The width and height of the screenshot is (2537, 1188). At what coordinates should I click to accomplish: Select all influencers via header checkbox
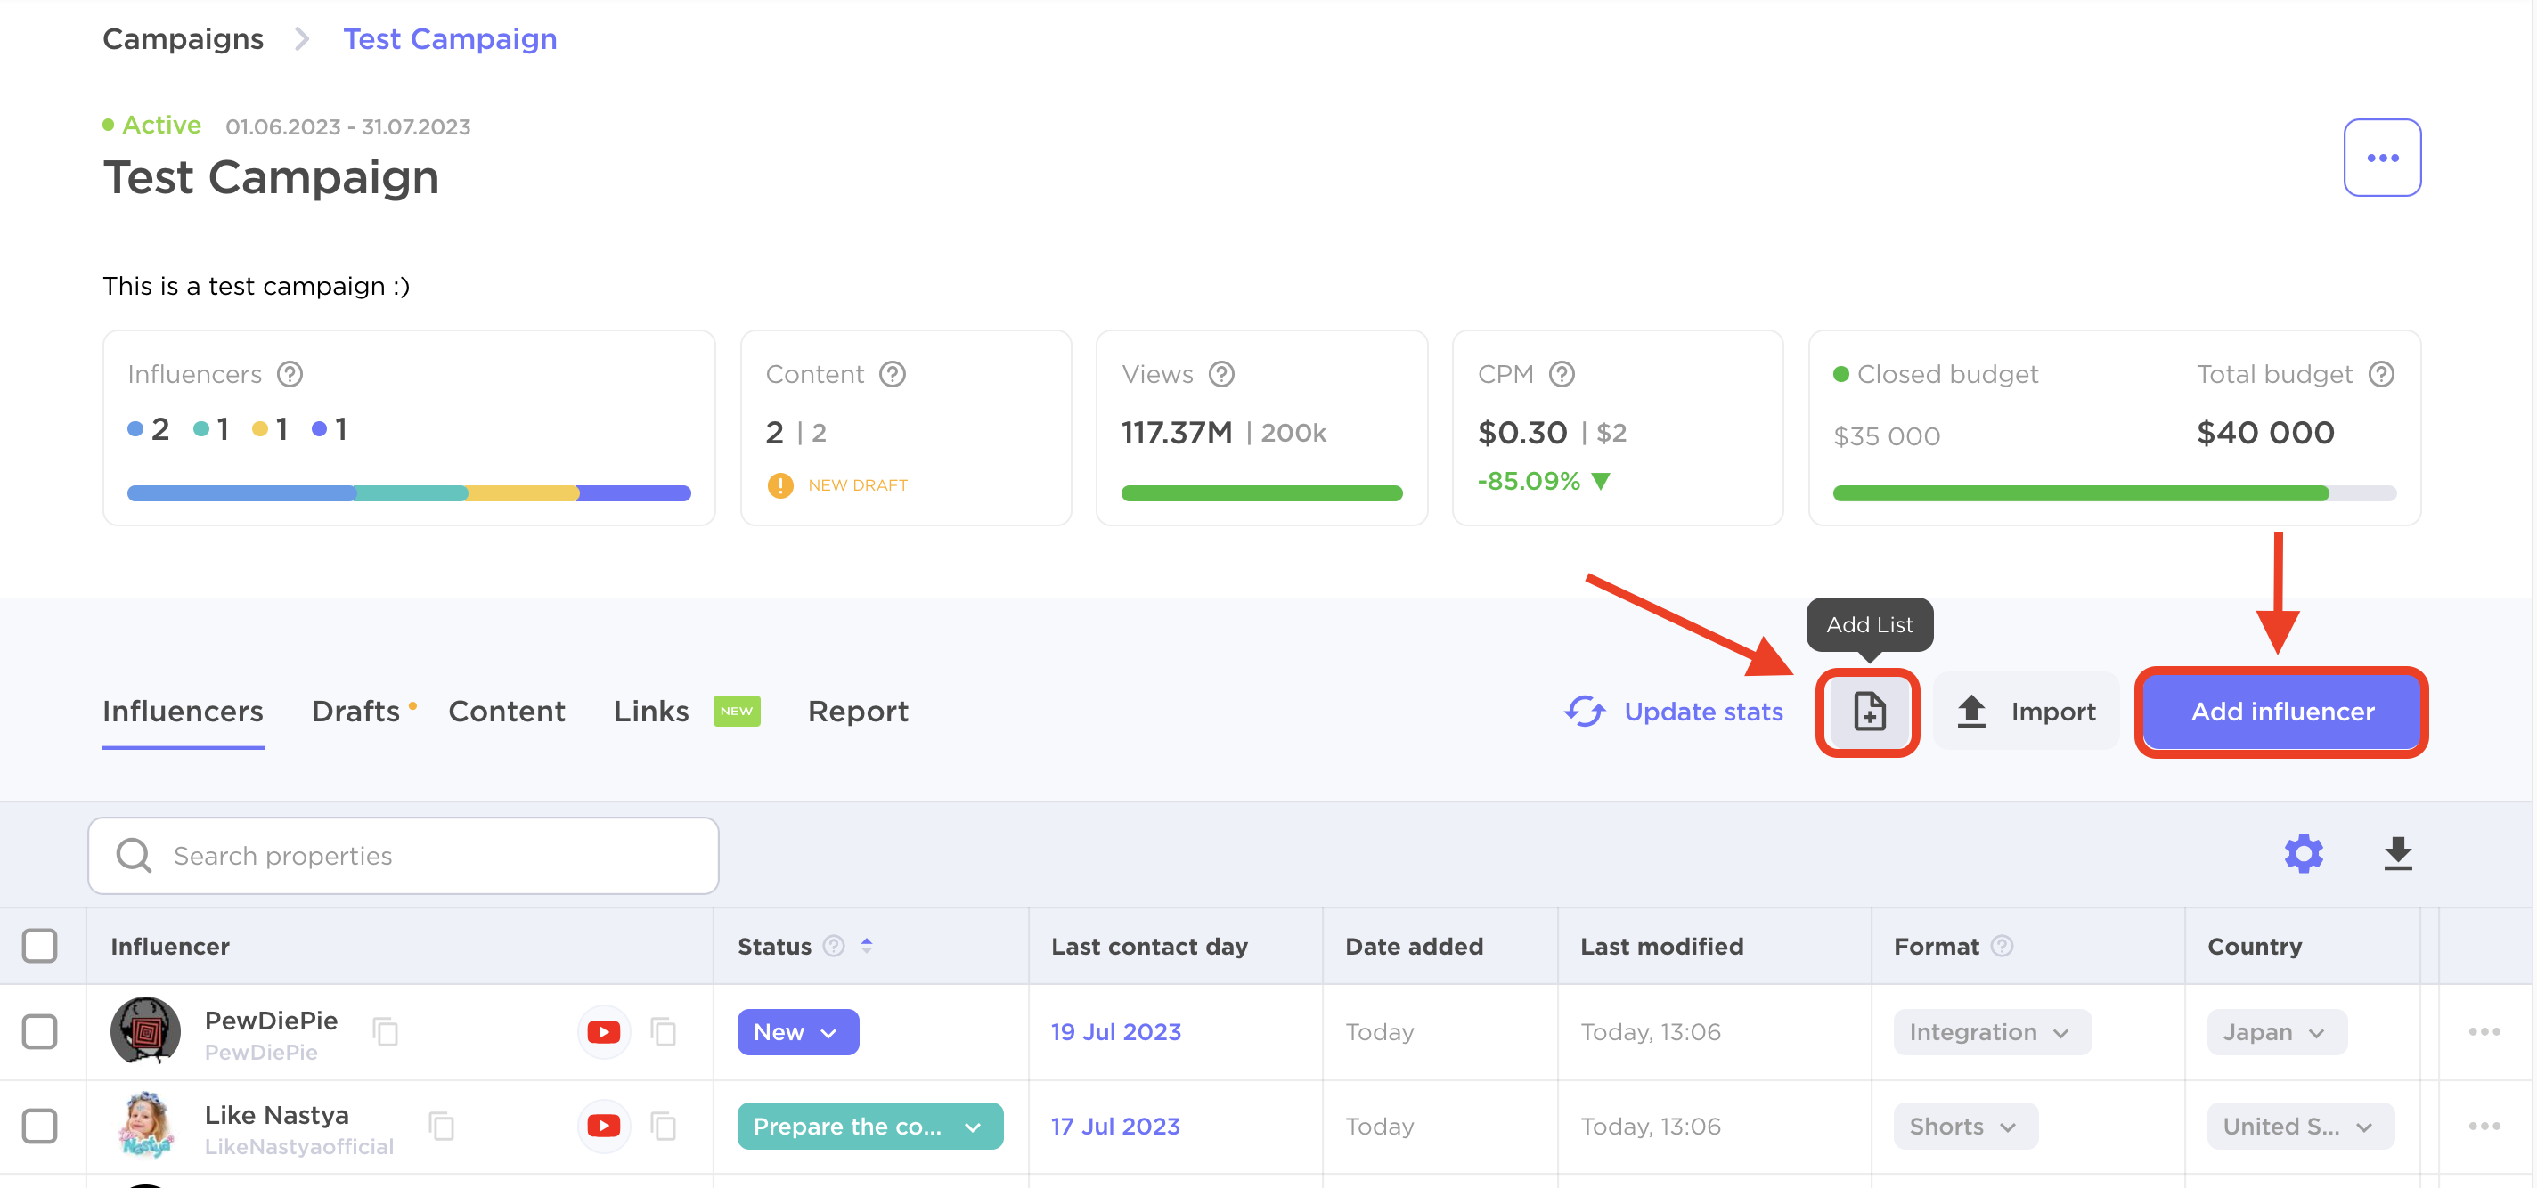pos(40,946)
